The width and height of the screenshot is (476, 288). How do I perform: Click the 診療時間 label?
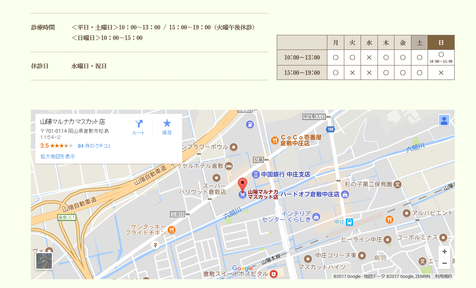coord(43,27)
